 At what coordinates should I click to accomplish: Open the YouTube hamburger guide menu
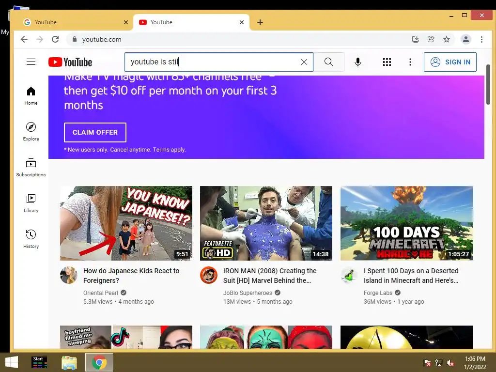[x=31, y=62]
